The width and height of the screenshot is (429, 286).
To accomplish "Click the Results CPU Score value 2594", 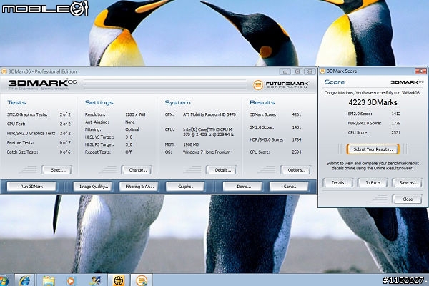I will (296, 152).
